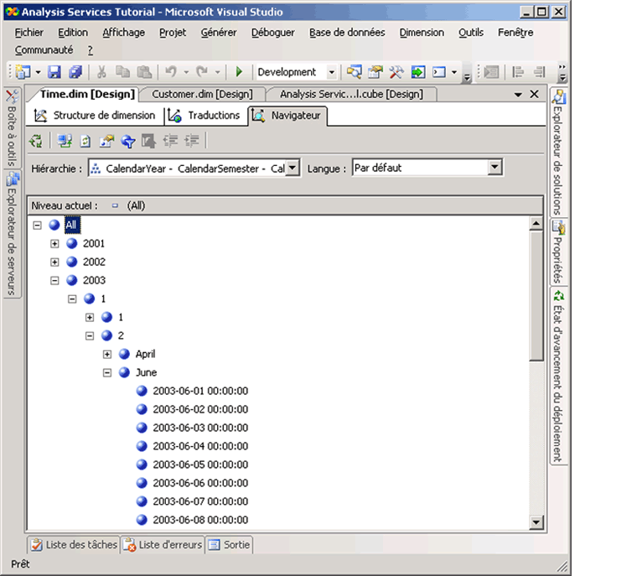Collapse the 2003 year node

tap(54, 281)
